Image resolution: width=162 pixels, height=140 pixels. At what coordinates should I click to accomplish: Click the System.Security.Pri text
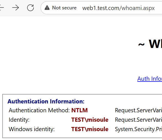[x=138, y=129]
